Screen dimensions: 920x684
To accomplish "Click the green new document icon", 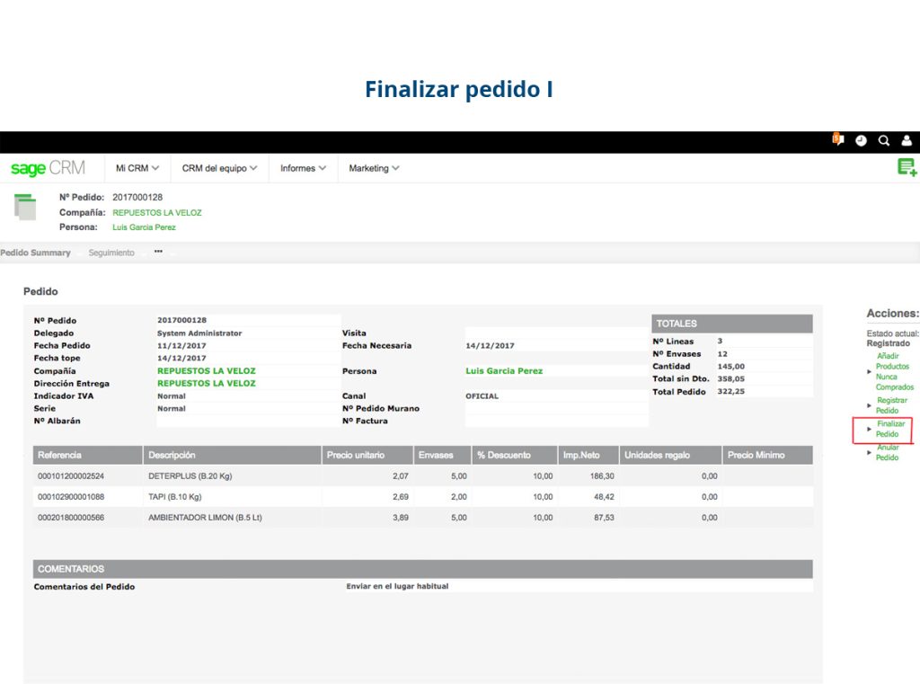I will 907,167.
